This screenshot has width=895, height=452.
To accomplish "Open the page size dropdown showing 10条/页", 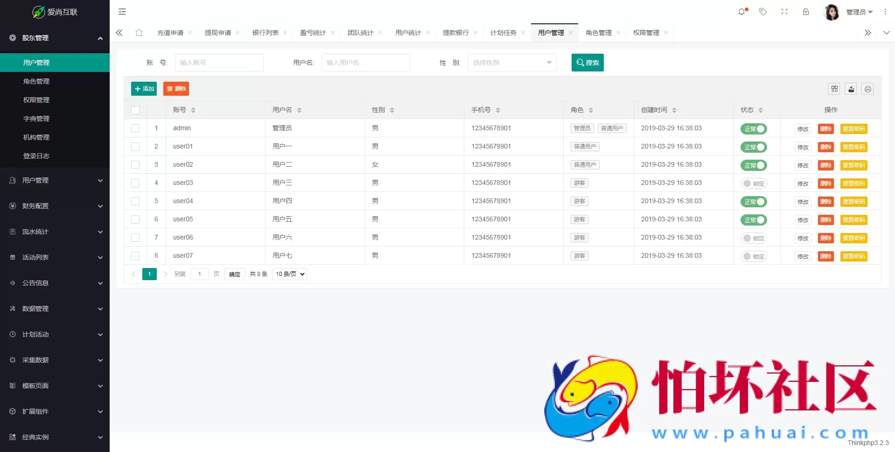I will tap(289, 274).
